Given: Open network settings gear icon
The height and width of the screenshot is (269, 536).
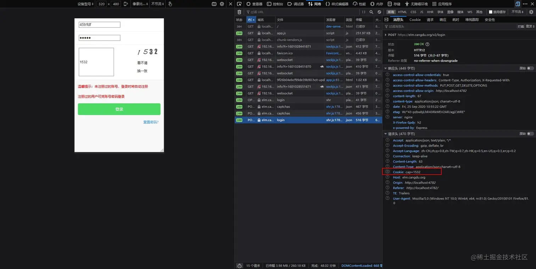Looking at the screenshot, I should click(x=531, y=12).
